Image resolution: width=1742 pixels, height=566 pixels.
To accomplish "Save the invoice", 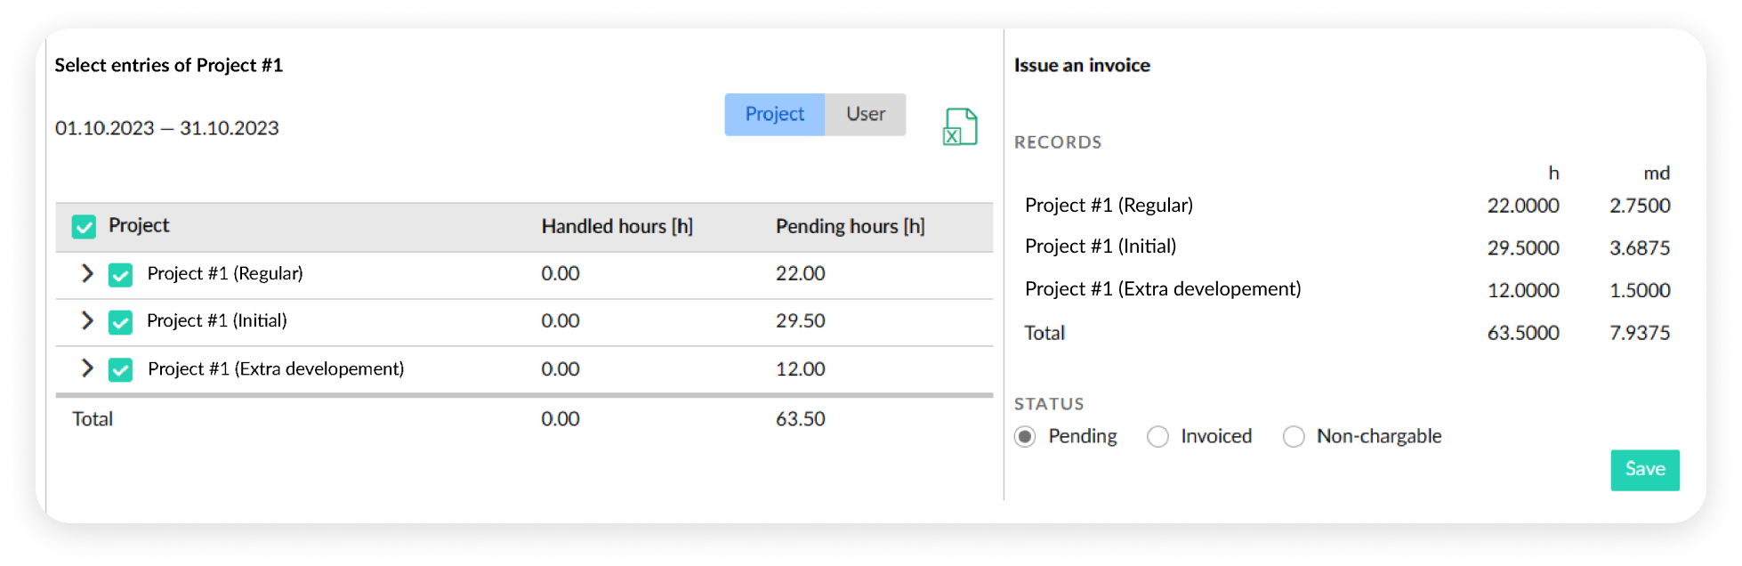I will point(1644,470).
